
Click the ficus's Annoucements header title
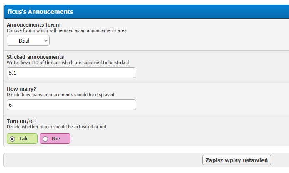(x=40, y=12)
